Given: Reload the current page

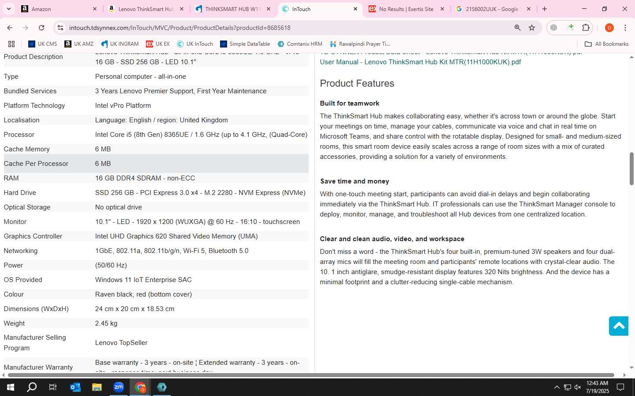Looking at the screenshot, I should click(x=41, y=28).
